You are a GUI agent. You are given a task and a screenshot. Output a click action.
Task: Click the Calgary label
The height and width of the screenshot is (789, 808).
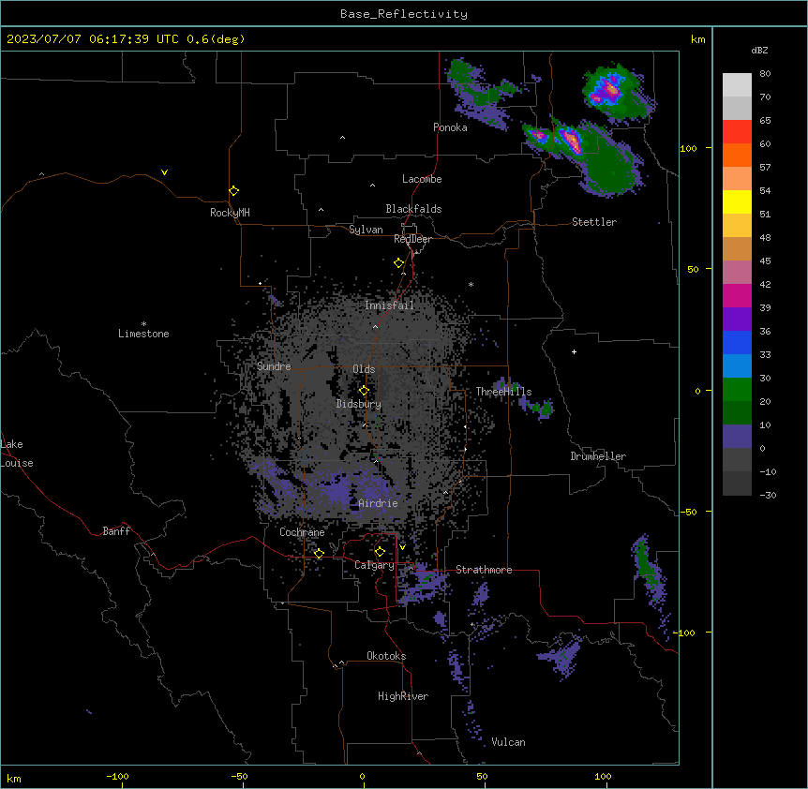375,565
